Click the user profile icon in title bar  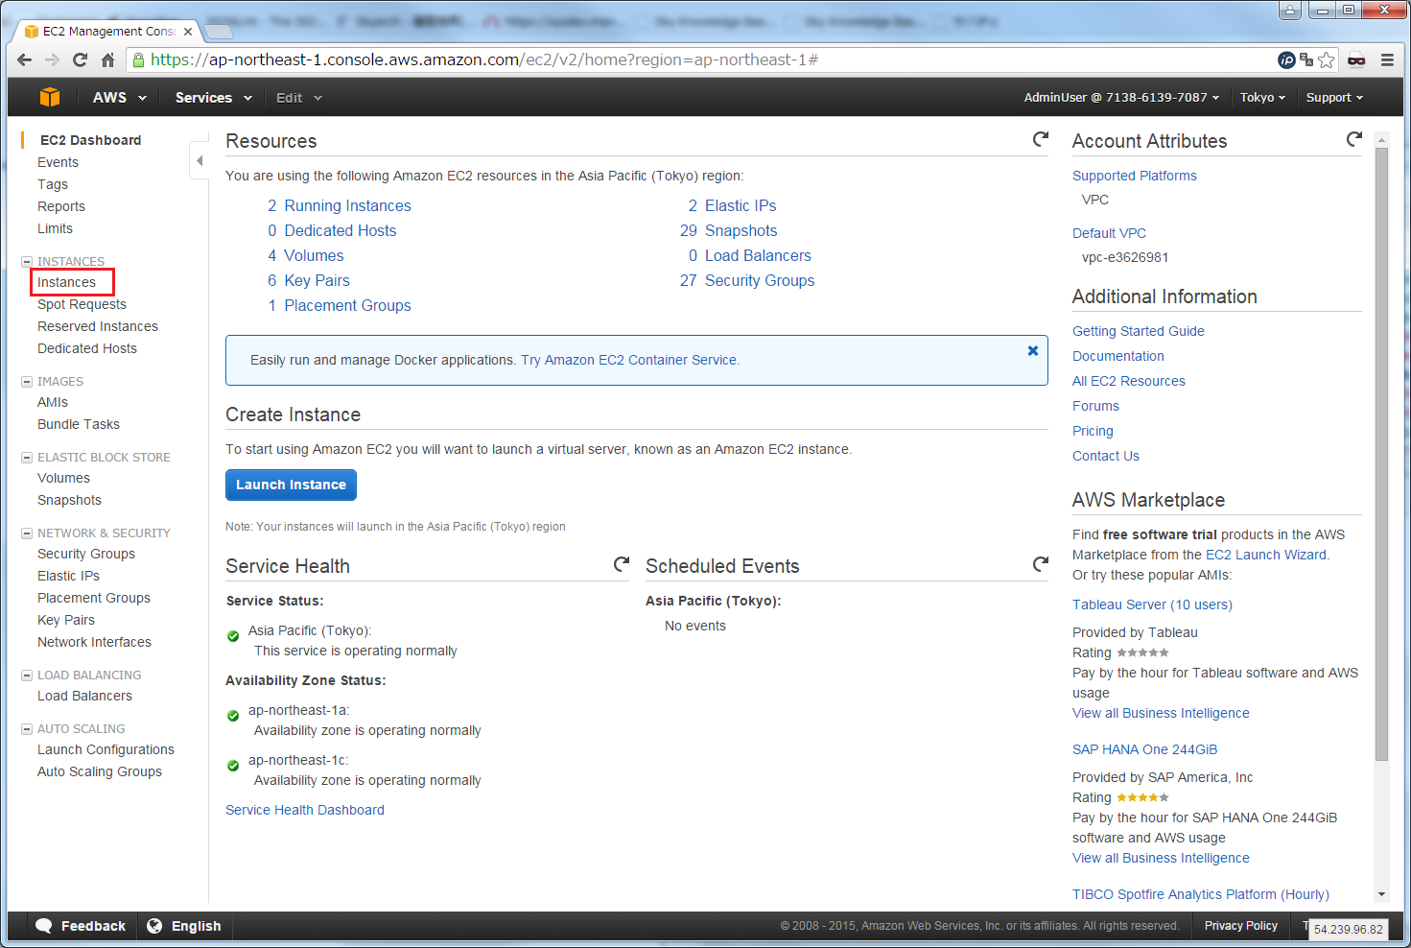pos(1290,10)
